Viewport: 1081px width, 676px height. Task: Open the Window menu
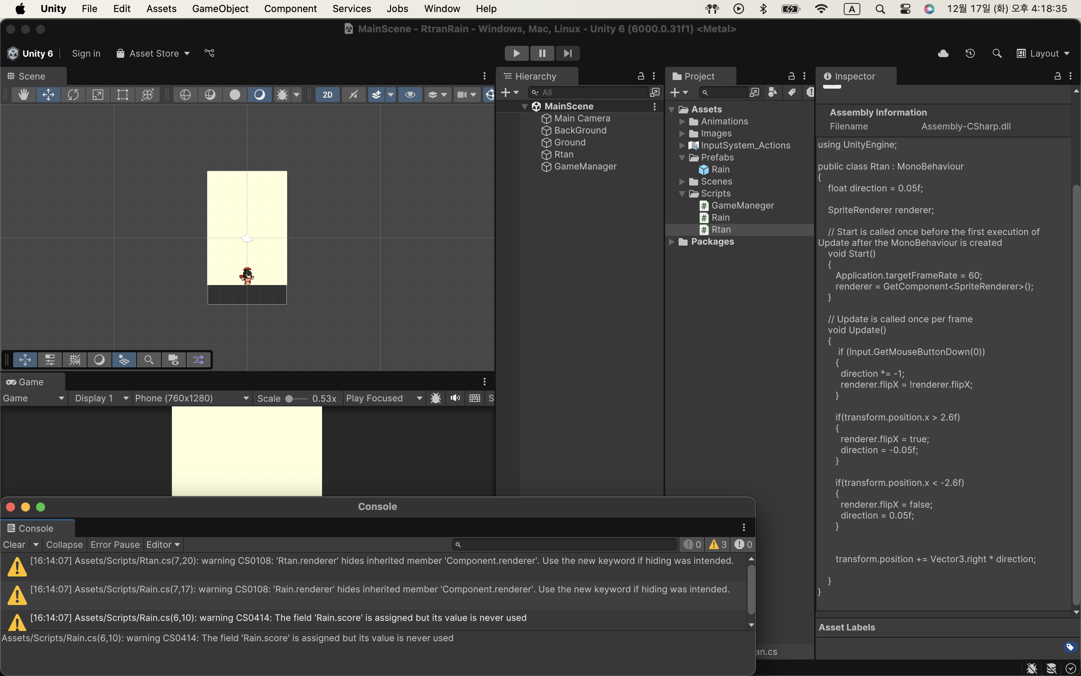tap(442, 9)
